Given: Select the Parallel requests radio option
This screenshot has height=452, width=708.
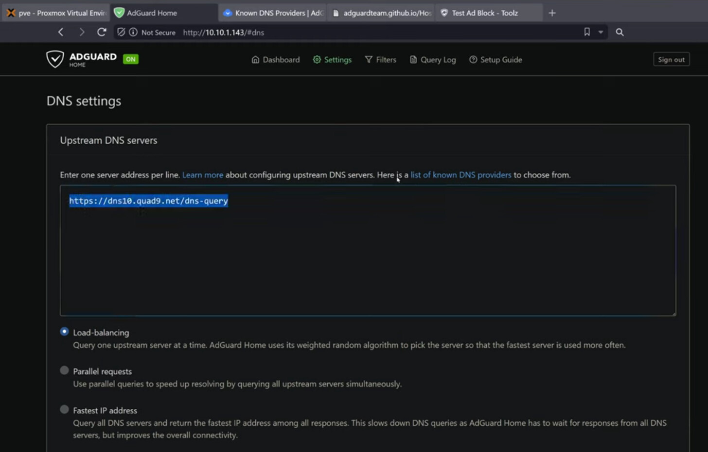Looking at the screenshot, I should pyautogui.click(x=64, y=370).
